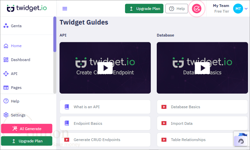Click the Settings gear icon
Image resolution: width=250 pixels, height=150 pixels.
(6, 115)
